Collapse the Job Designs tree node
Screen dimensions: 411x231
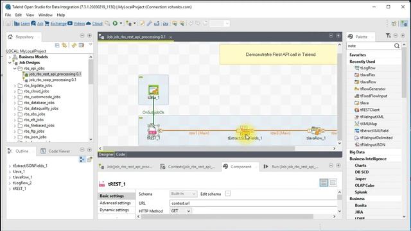point(10,63)
